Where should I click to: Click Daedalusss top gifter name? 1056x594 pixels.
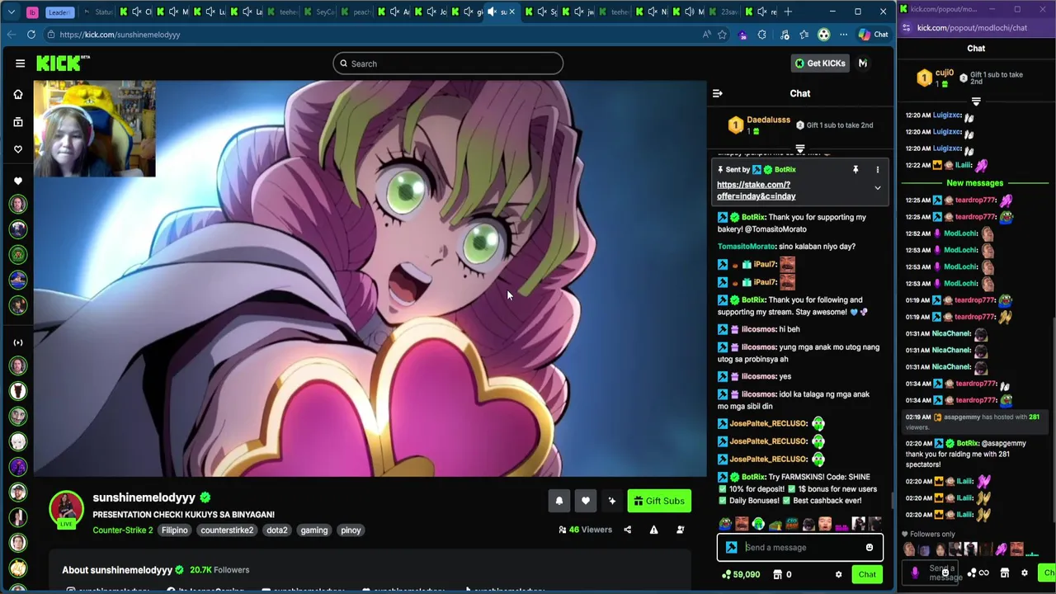[x=768, y=120]
